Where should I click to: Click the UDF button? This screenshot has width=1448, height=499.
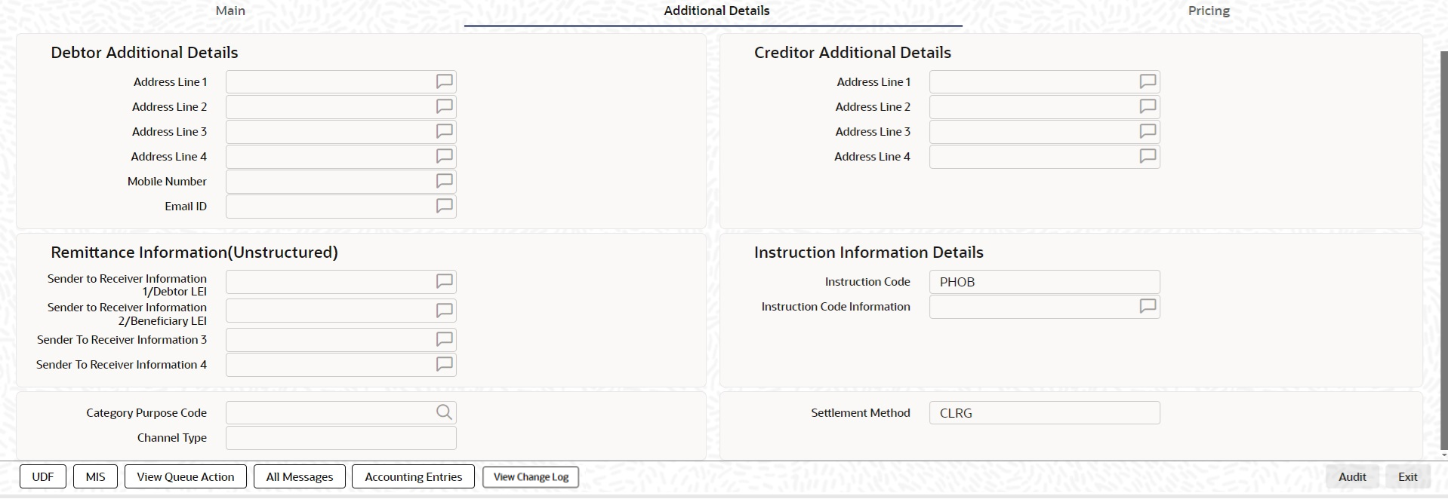43,476
